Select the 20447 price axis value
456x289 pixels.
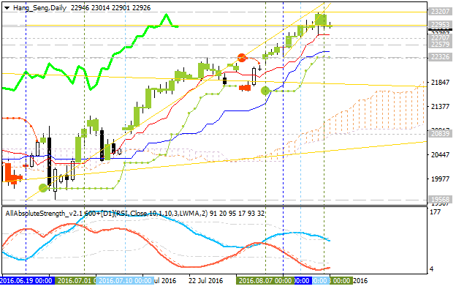[x=440, y=154]
